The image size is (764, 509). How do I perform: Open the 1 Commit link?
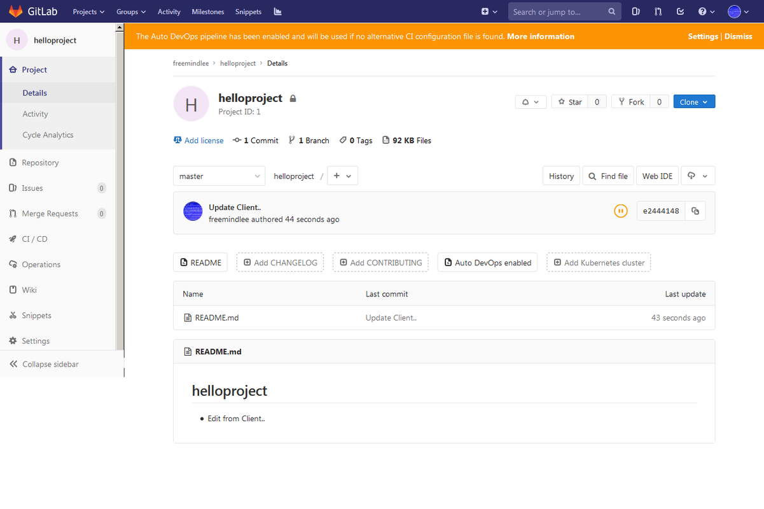pos(256,141)
